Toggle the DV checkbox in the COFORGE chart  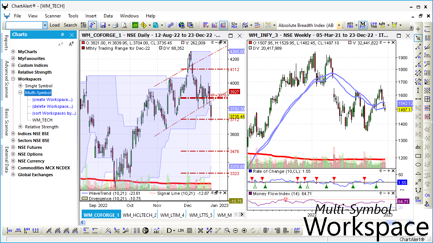161,48
